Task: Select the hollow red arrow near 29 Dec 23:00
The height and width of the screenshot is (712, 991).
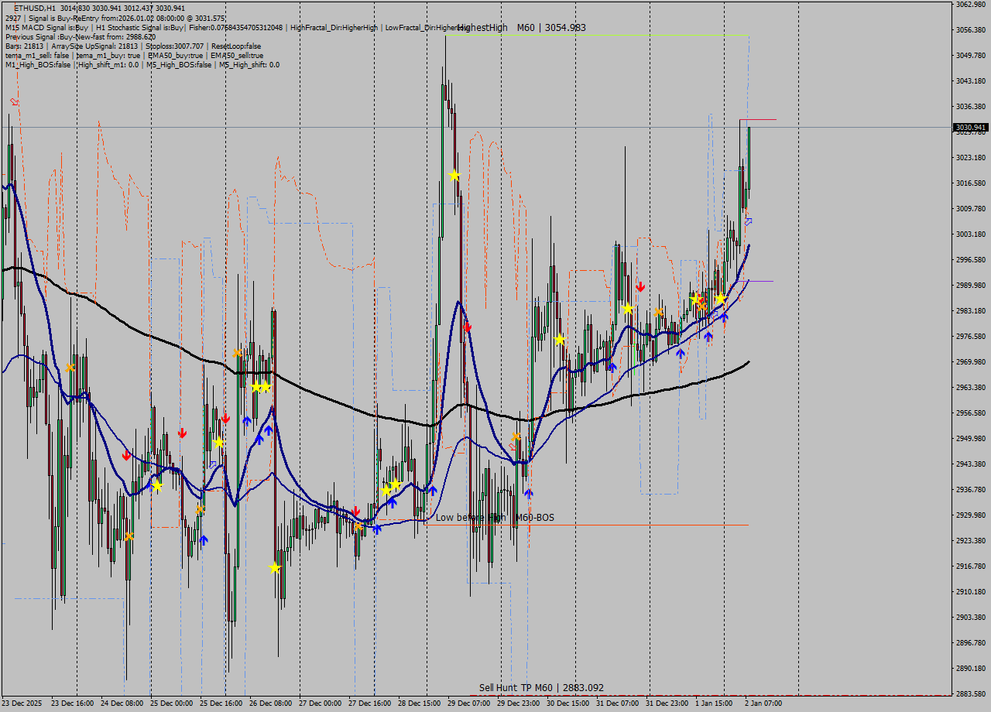Action: tap(513, 447)
